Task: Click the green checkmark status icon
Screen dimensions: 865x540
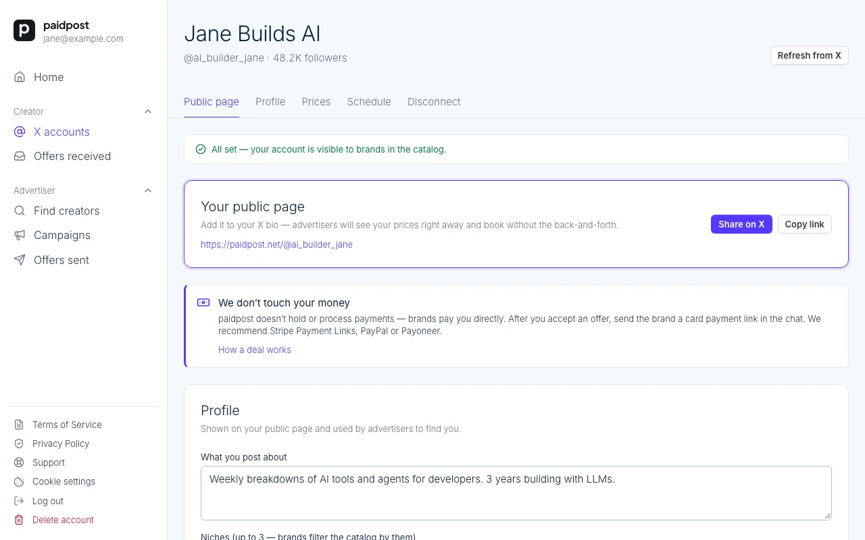Action: 201,149
